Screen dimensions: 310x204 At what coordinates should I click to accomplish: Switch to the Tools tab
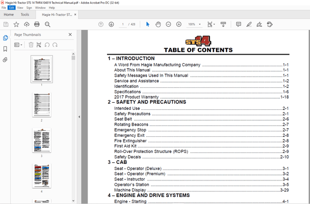point(25,15)
